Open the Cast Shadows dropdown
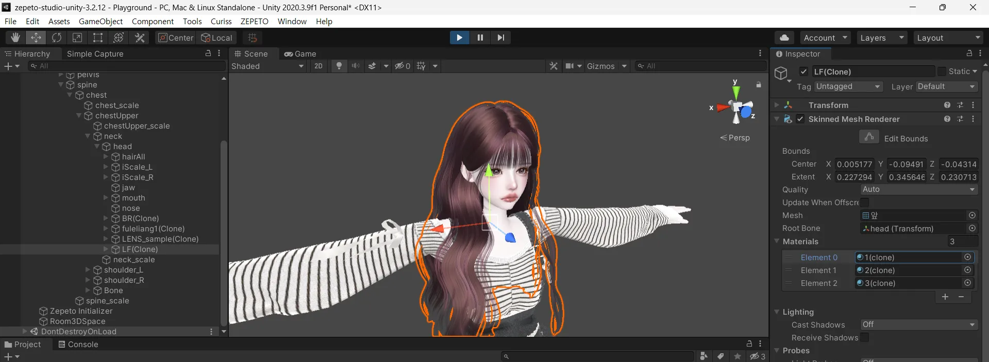This screenshot has width=989, height=362. pos(919,324)
